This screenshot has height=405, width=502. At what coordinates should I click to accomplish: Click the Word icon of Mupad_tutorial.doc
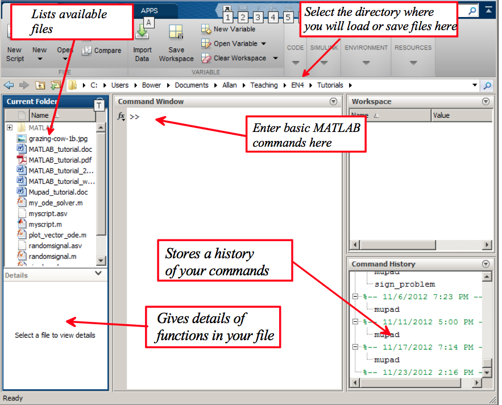pos(22,192)
